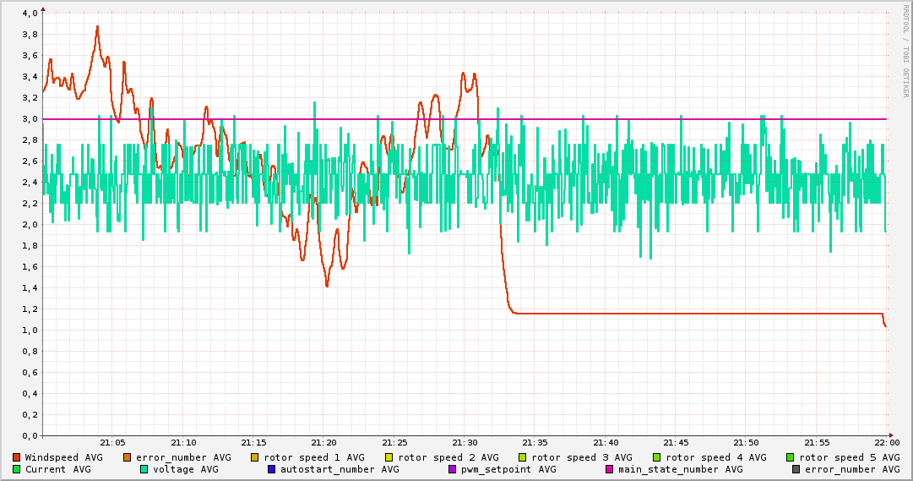Image resolution: width=913 pixels, height=481 pixels.
Task: Click the blue autostart_number AVG swatch
Action: [x=272, y=469]
